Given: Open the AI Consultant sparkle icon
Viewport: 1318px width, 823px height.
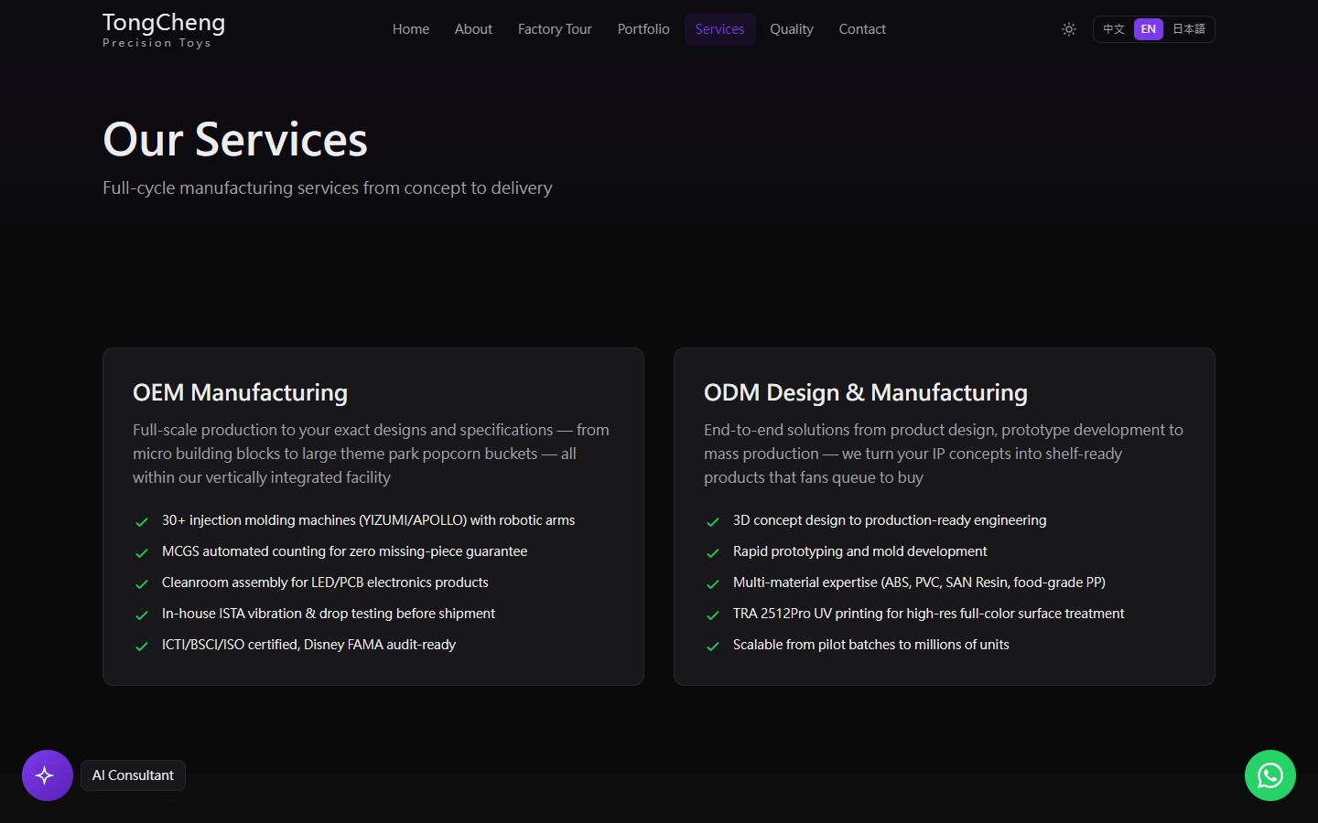Looking at the screenshot, I should coord(47,775).
